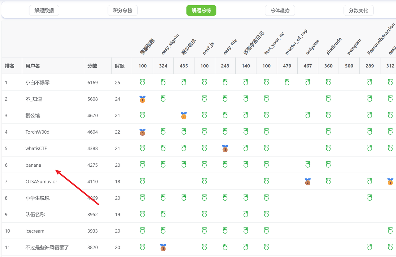This screenshot has width=396, height=257.
Task: Click the username 小白不爆零
Action: point(37,83)
